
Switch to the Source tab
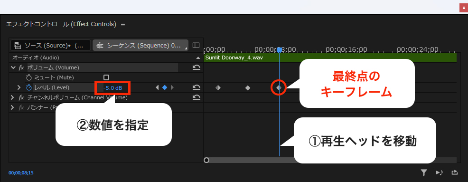pos(50,46)
